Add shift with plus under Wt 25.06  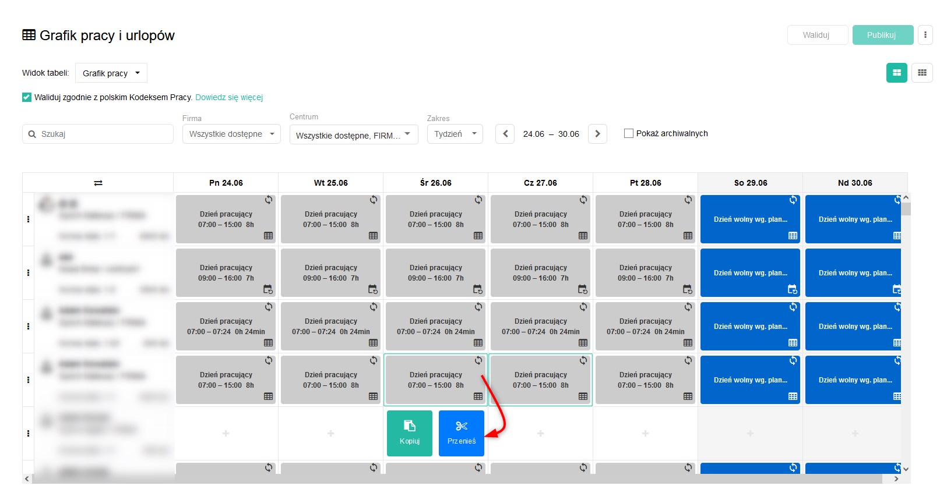click(x=330, y=433)
